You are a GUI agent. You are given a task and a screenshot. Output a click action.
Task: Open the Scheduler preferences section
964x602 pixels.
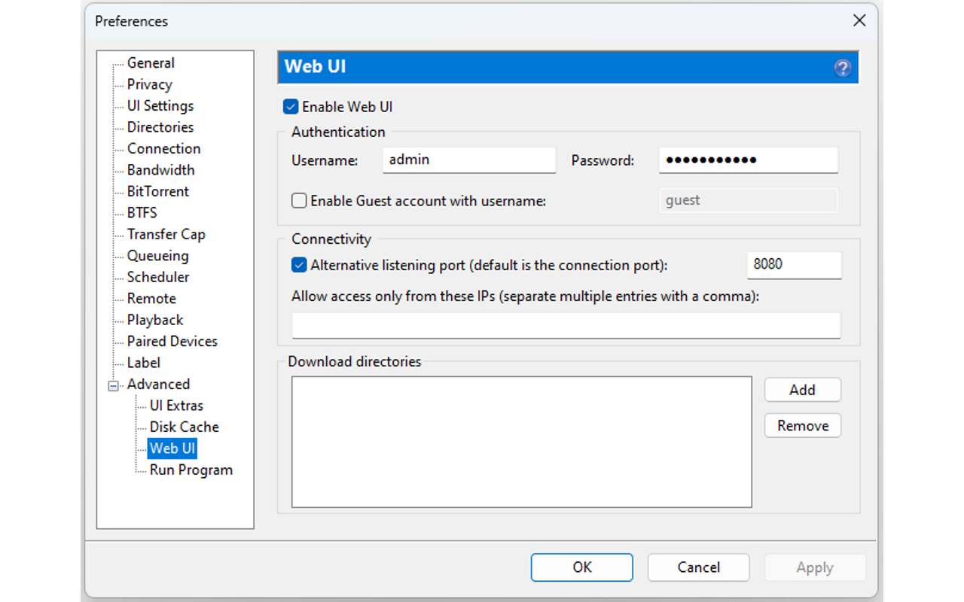click(x=157, y=277)
